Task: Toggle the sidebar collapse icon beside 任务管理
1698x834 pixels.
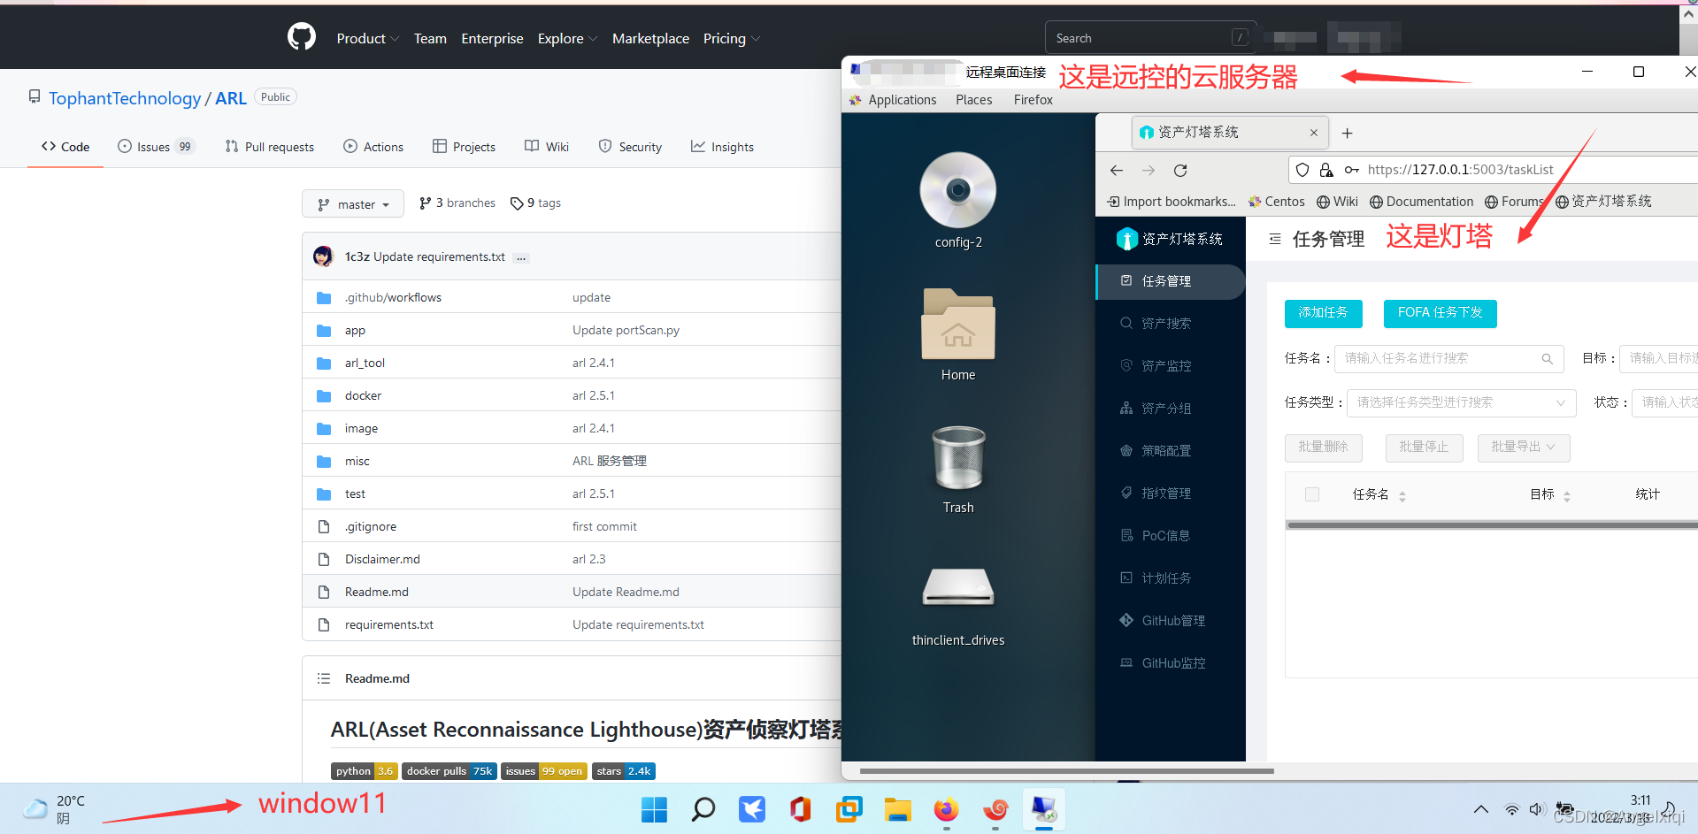Action: 1275,239
